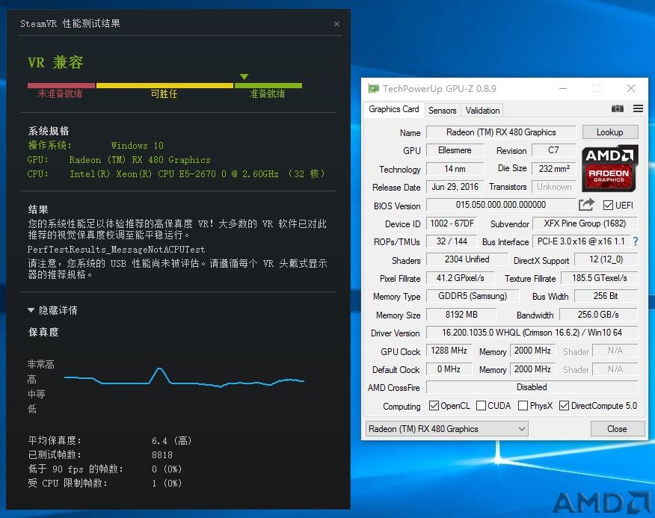This screenshot has height=518, width=655.
Task: Click the Texture Fillrate field 185.5 GTexel/s
Action: [599, 278]
